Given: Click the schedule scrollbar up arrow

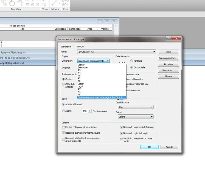Looking at the screenshot, I should pos(116,26).
